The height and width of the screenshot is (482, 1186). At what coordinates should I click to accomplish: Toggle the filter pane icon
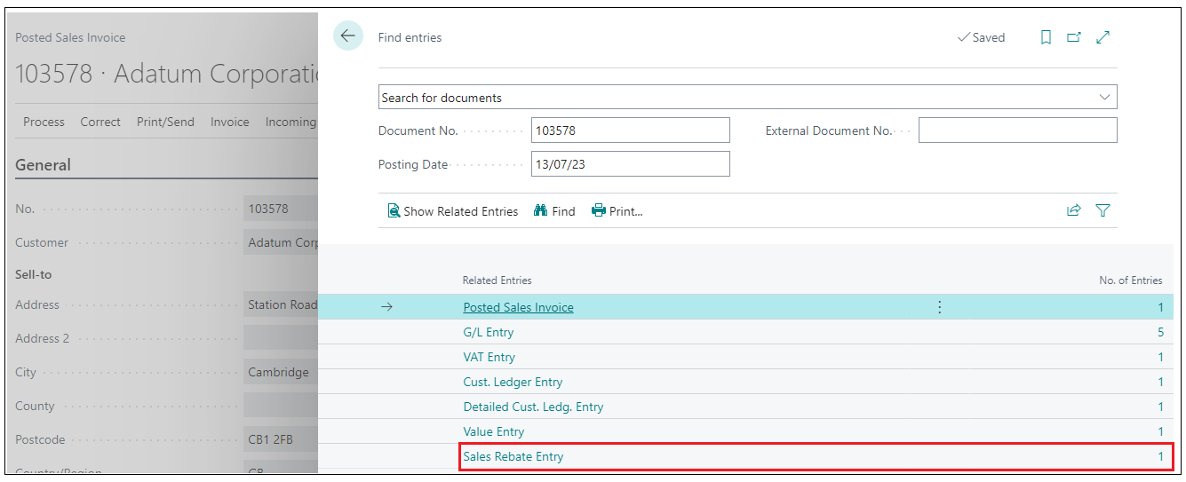(1102, 210)
